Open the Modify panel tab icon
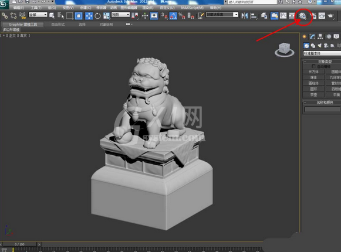This screenshot has width=341, height=252. 312,36
